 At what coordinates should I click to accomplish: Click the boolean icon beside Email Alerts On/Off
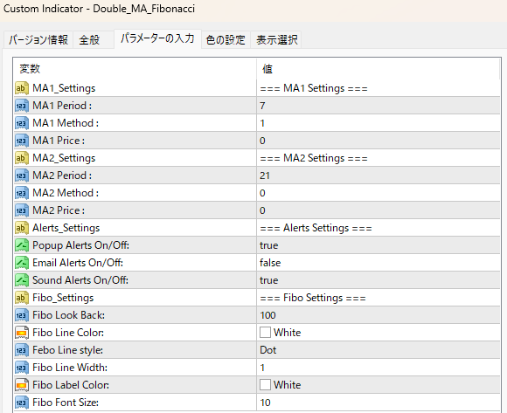22,263
